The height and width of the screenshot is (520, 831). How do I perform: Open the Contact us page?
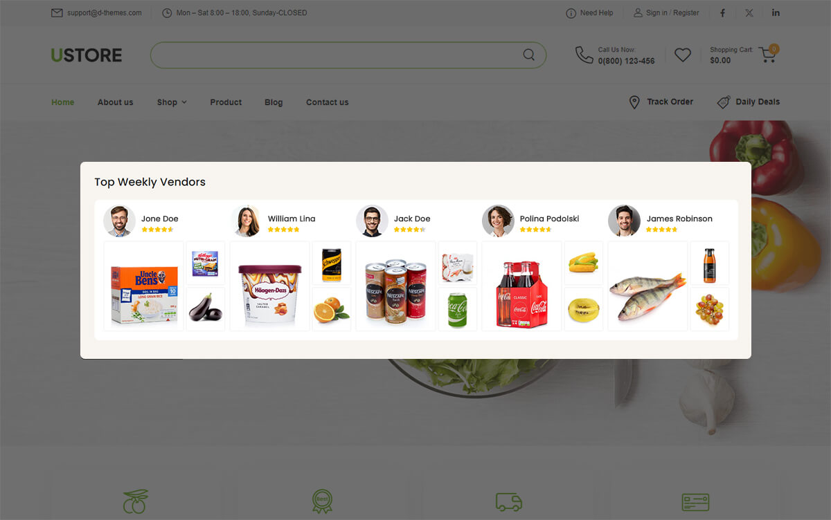point(327,102)
